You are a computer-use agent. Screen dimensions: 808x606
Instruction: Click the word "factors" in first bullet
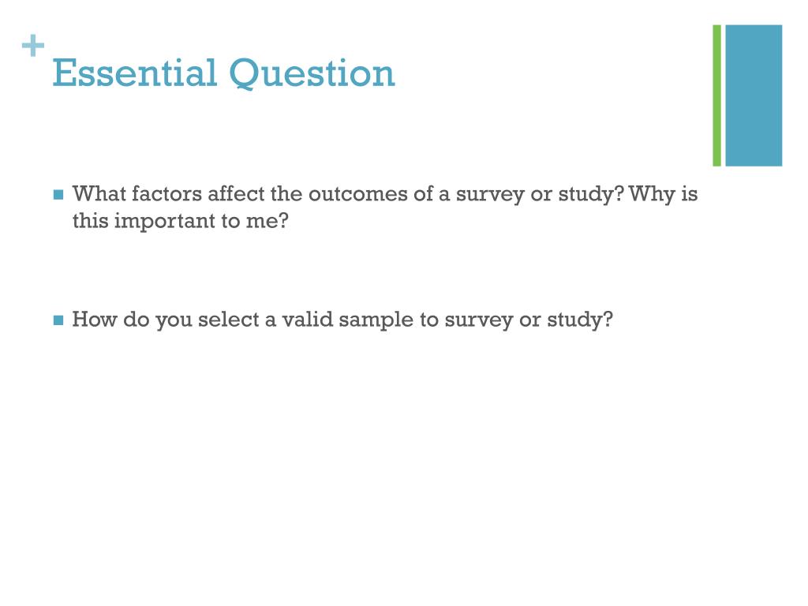point(159,194)
